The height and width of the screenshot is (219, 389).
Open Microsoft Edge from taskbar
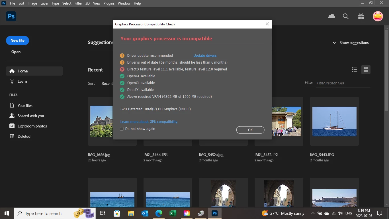(159, 213)
